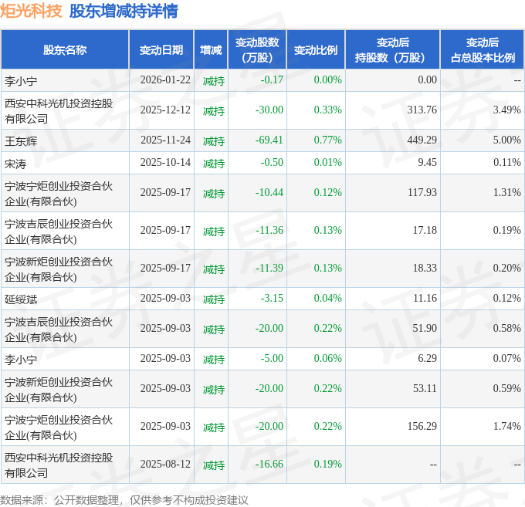Select the date 2025-10-14

[x=165, y=162]
